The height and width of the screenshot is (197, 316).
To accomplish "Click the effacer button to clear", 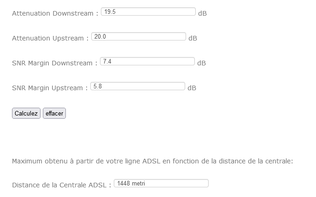I will 54,113.
